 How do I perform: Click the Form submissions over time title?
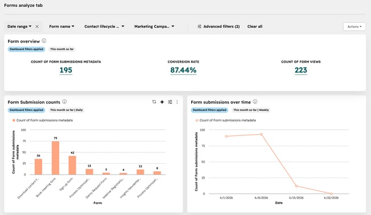point(221,102)
